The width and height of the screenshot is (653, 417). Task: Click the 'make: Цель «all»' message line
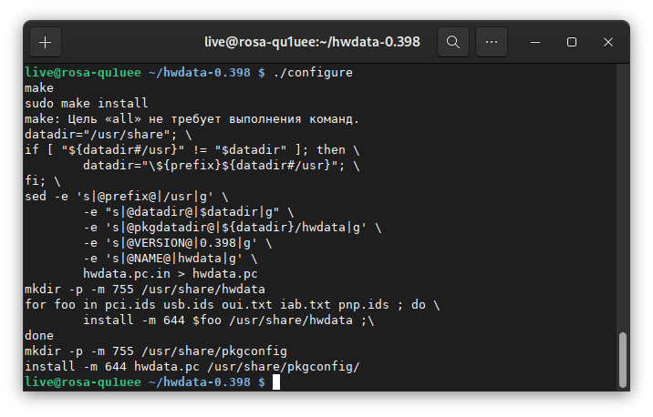tap(192, 118)
